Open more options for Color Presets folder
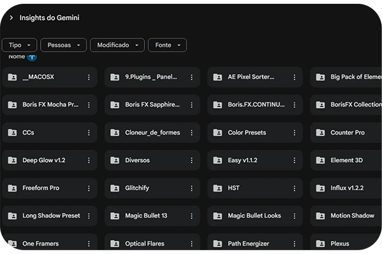Viewport: 382px width, 254px height. [294, 133]
